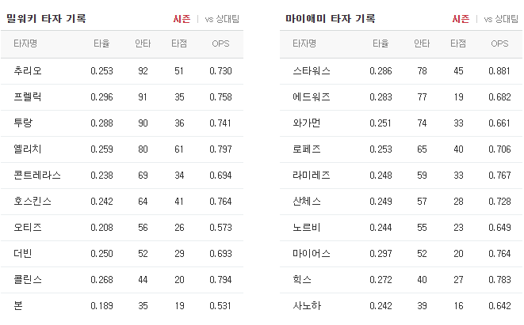
Task: Click 타율 column header in Milwaukee table
Action: (x=101, y=43)
